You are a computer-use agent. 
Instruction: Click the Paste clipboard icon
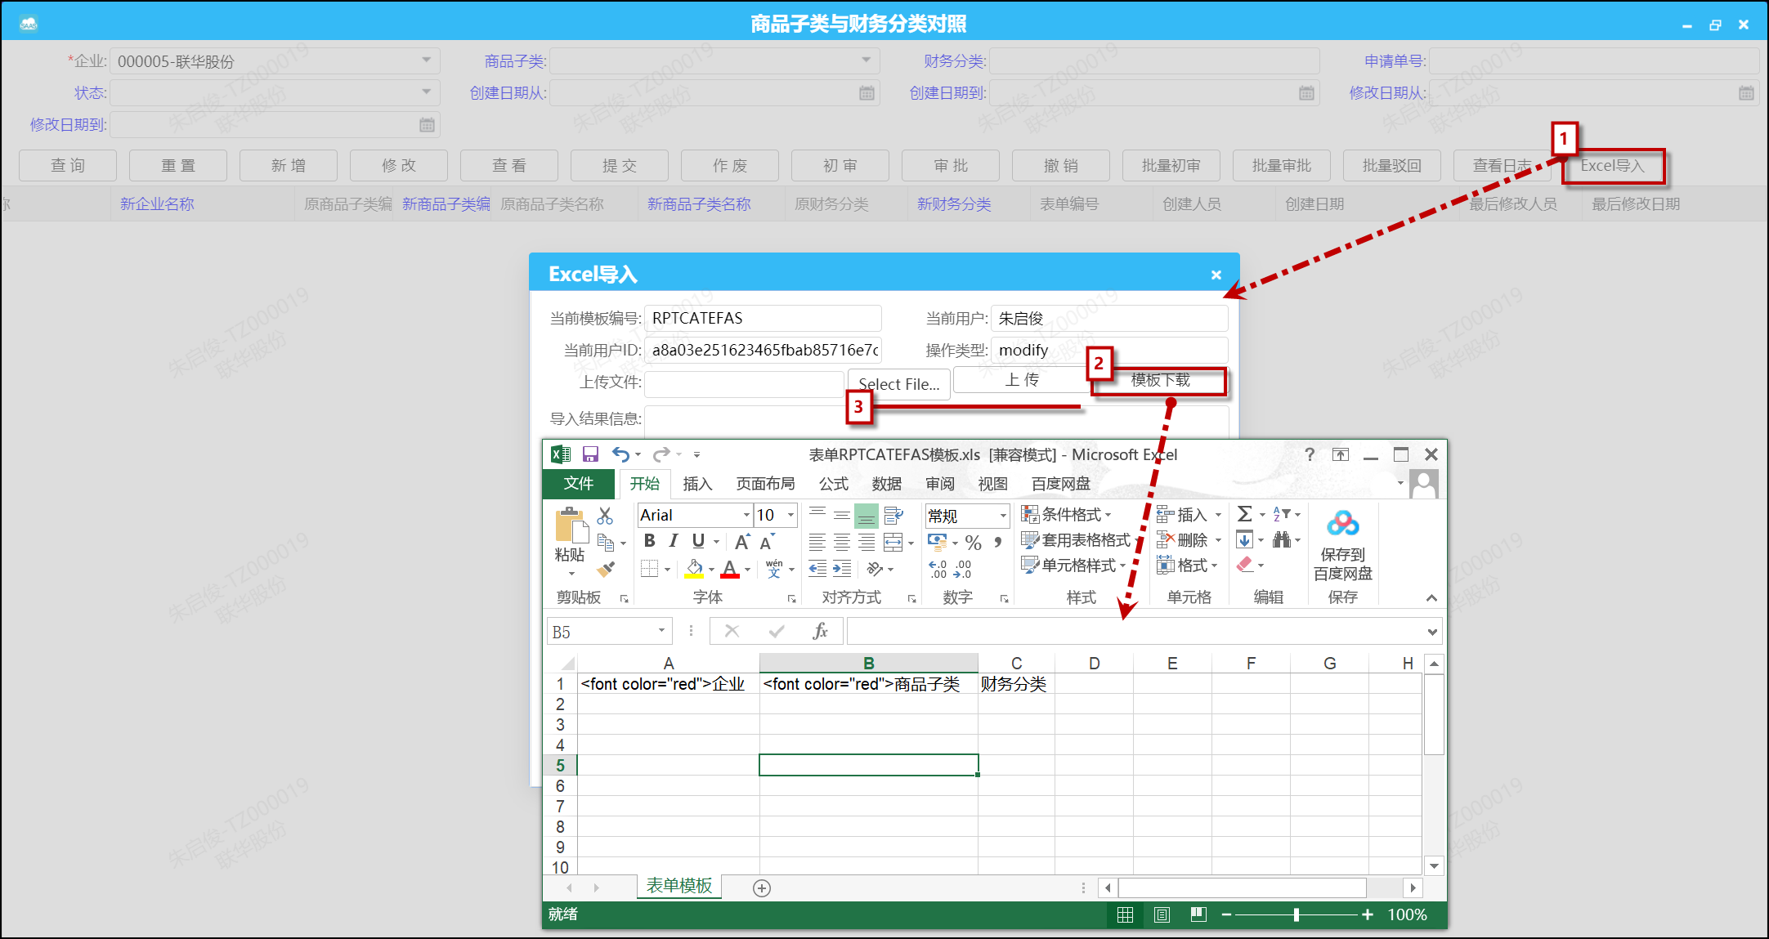point(571,525)
